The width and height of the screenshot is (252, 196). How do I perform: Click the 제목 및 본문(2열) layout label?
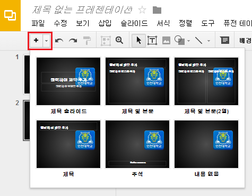click(x=206, y=111)
